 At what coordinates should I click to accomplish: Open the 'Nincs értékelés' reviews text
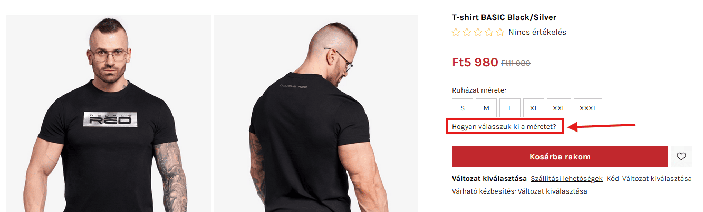pos(537,32)
